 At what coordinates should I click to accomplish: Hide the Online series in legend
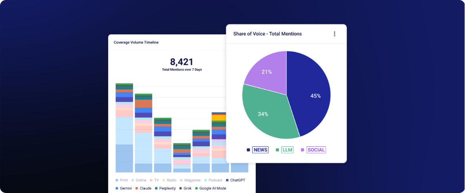click(139, 180)
